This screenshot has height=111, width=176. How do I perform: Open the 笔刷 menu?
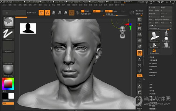point(10,5)
